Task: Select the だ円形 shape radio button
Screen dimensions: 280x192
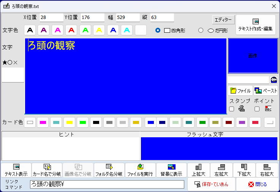Action: coord(201,30)
